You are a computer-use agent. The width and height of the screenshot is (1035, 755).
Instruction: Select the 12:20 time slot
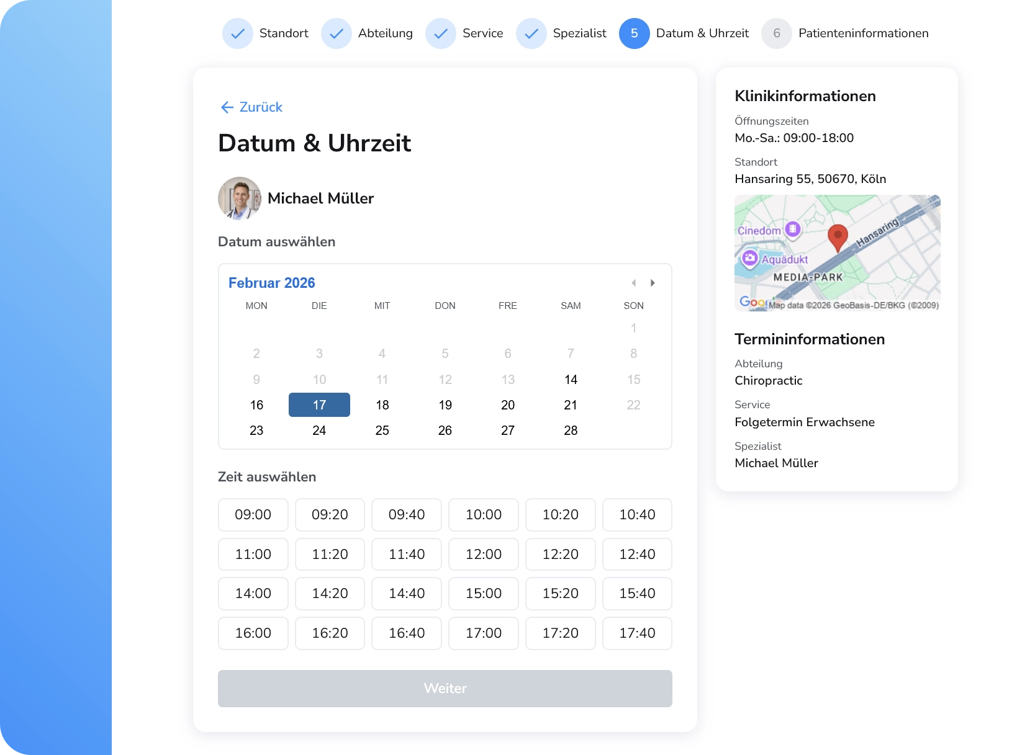[x=560, y=555]
